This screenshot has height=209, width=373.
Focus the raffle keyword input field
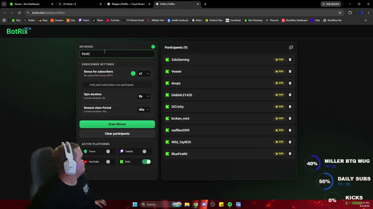(117, 54)
